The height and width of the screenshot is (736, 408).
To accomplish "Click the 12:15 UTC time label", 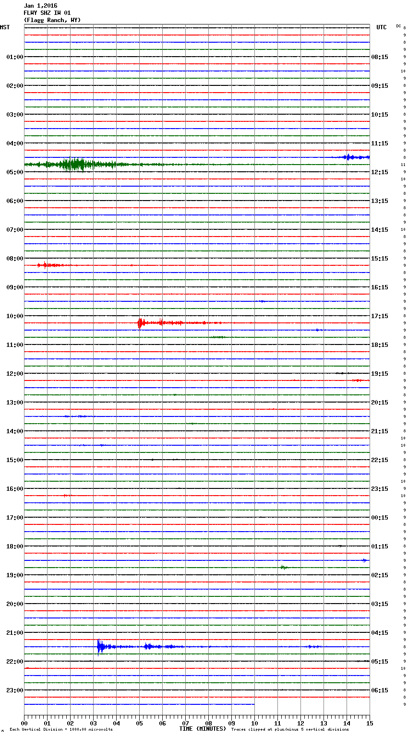I will click(x=380, y=172).
